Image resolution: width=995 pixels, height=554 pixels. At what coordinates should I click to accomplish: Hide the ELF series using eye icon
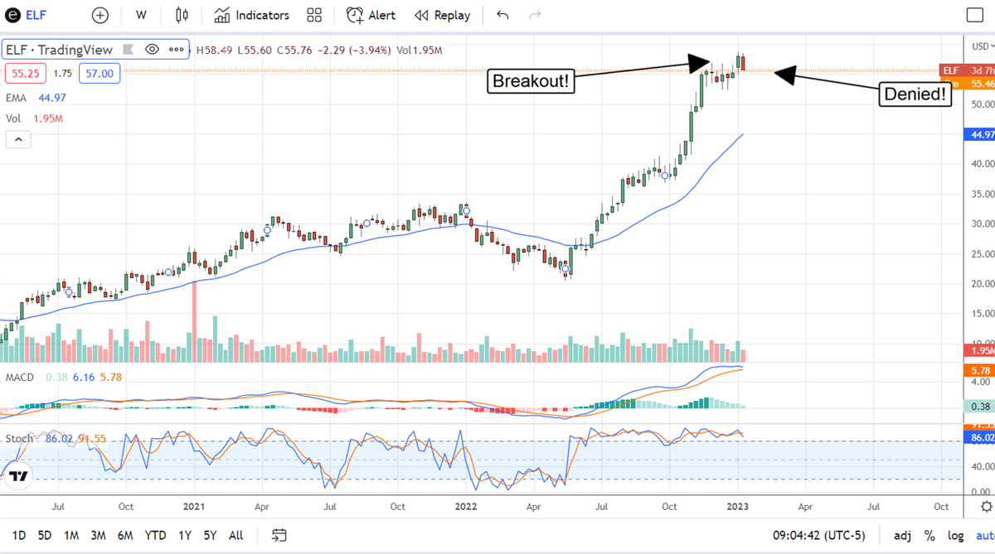point(152,50)
